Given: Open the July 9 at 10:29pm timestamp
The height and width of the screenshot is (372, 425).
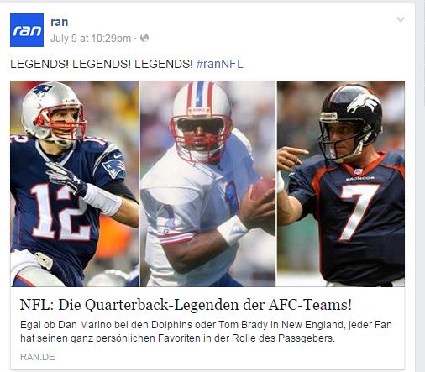Looking at the screenshot, I should click(x=91, y=39).
